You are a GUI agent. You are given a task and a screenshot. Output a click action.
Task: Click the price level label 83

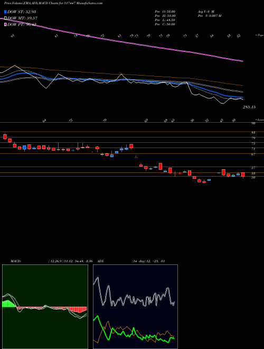coord(253,133)
